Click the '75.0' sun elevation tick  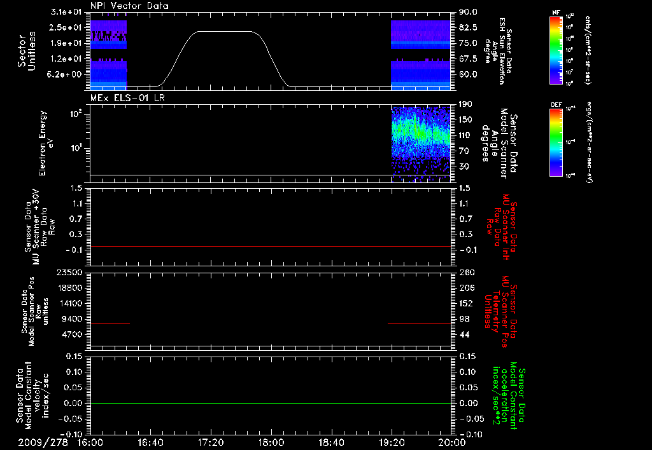click(468, 43)
